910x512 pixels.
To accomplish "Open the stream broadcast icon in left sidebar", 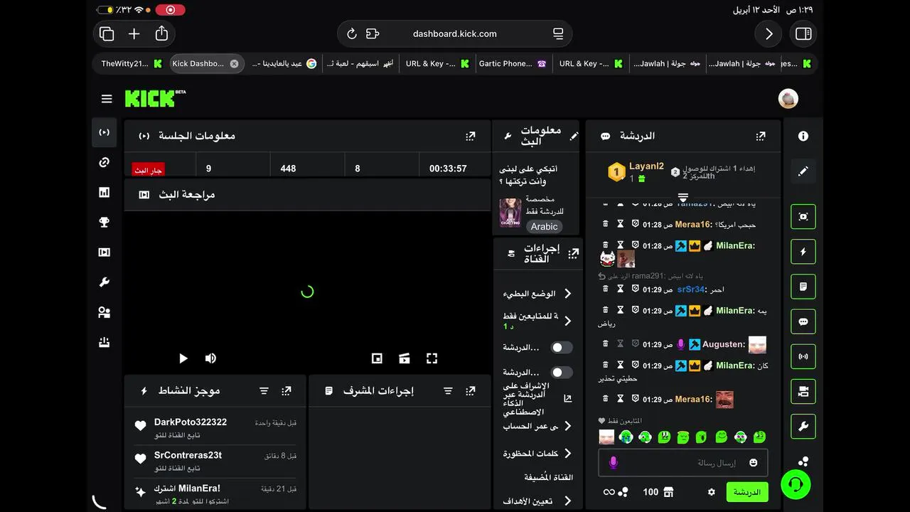I will coord(105,132).
